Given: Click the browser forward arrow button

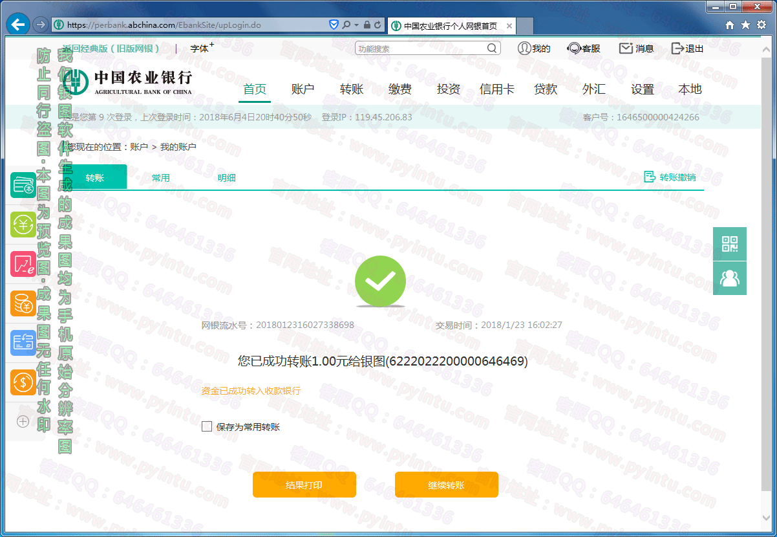Looking at the screenshot, I should (40, 25).
